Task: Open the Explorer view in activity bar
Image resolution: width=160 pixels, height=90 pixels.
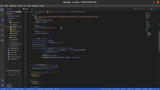Action: point(2,10)
